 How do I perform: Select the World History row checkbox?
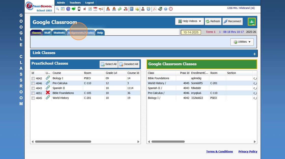(x=33, y=98)
